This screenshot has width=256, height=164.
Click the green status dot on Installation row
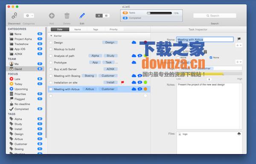[145, 82]
